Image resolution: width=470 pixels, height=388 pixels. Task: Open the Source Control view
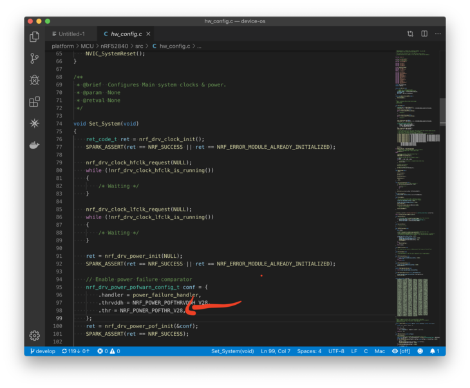coord(35,58)
